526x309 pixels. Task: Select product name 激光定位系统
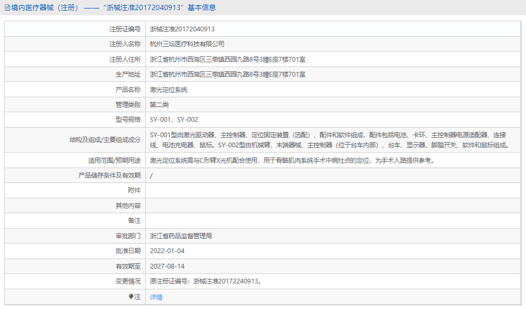tap(169, 90)
